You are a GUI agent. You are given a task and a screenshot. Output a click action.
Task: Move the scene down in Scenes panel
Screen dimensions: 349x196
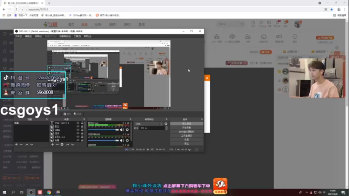(x=31, y=145)
